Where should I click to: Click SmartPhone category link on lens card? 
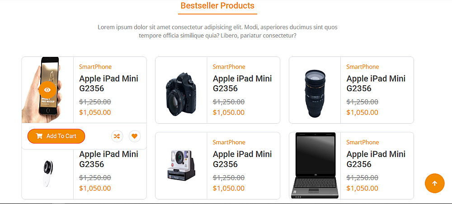[x=363, y=67]
